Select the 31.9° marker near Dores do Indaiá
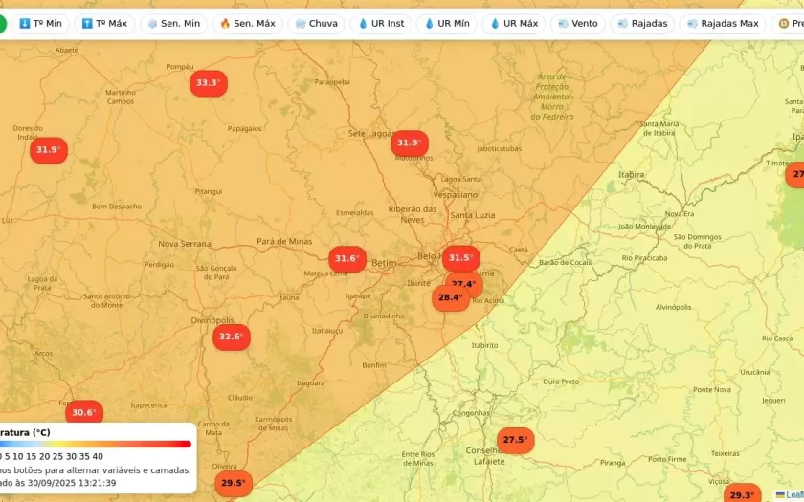The height and width of the screenshot is (502, 804). tap(48, 150)
